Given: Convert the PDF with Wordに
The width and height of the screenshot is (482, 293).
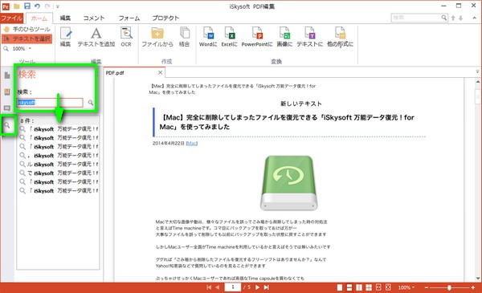Looking at the screenshot, I should click(x=208, y=37).
